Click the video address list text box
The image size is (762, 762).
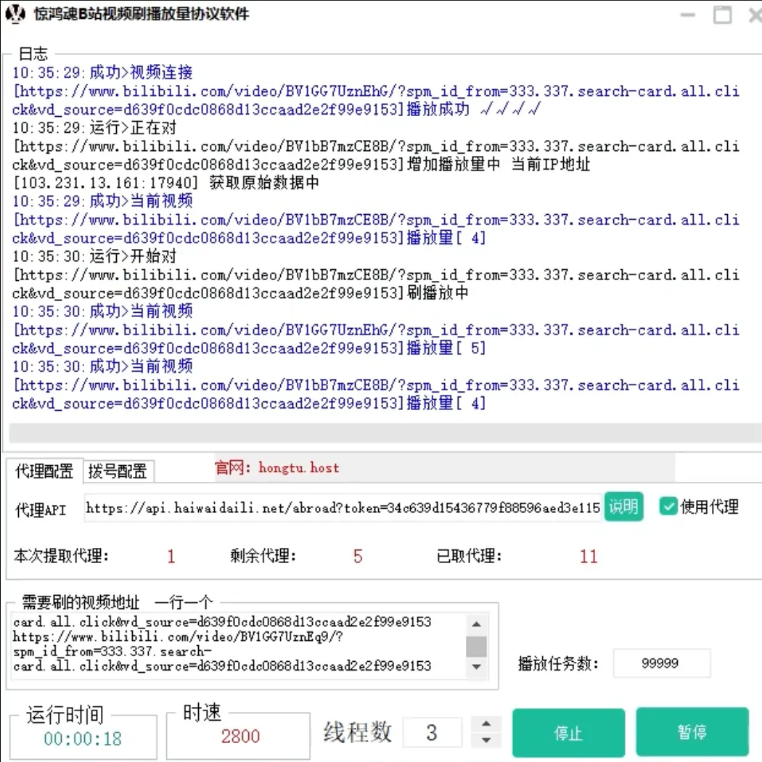click(x=238, y=645)
